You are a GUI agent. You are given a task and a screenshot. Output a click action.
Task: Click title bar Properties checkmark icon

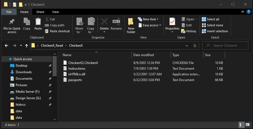15,5
